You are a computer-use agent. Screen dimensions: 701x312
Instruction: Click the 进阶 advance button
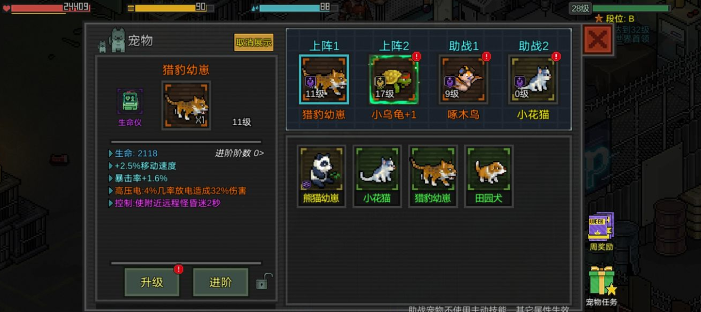pos(220,282)
